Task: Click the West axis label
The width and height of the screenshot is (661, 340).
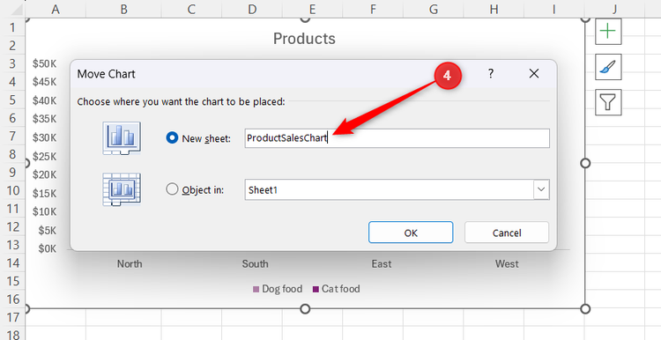Action: click(507, 263)
